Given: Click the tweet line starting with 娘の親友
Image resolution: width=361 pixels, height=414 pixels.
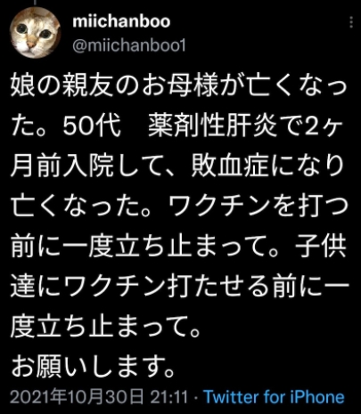Looking at the screenshot, I should (x=179, y=85).
